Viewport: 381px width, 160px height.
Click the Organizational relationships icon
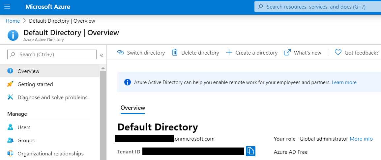(11, 153)
